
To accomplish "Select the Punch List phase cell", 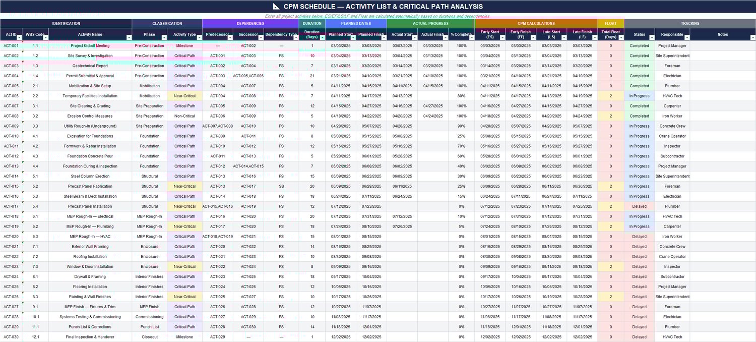I will (x=150, y=327).
